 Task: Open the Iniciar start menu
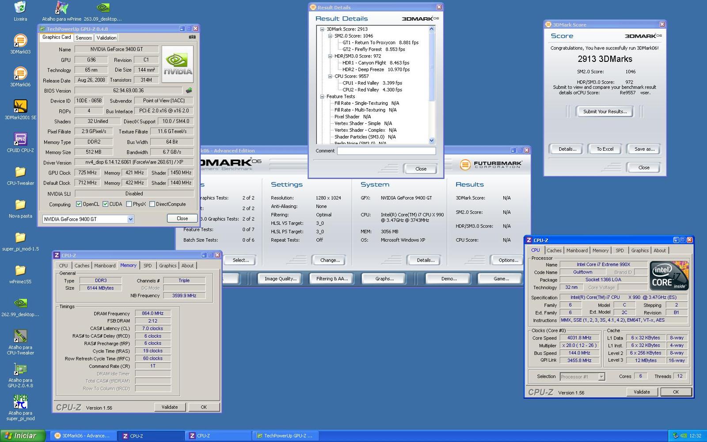(23, 435)
